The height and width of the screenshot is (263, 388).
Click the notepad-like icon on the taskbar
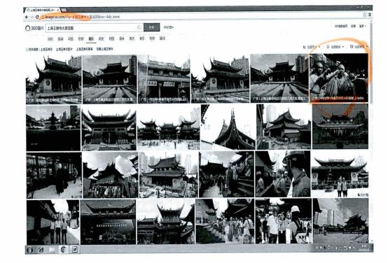click(x=75, y=250)
